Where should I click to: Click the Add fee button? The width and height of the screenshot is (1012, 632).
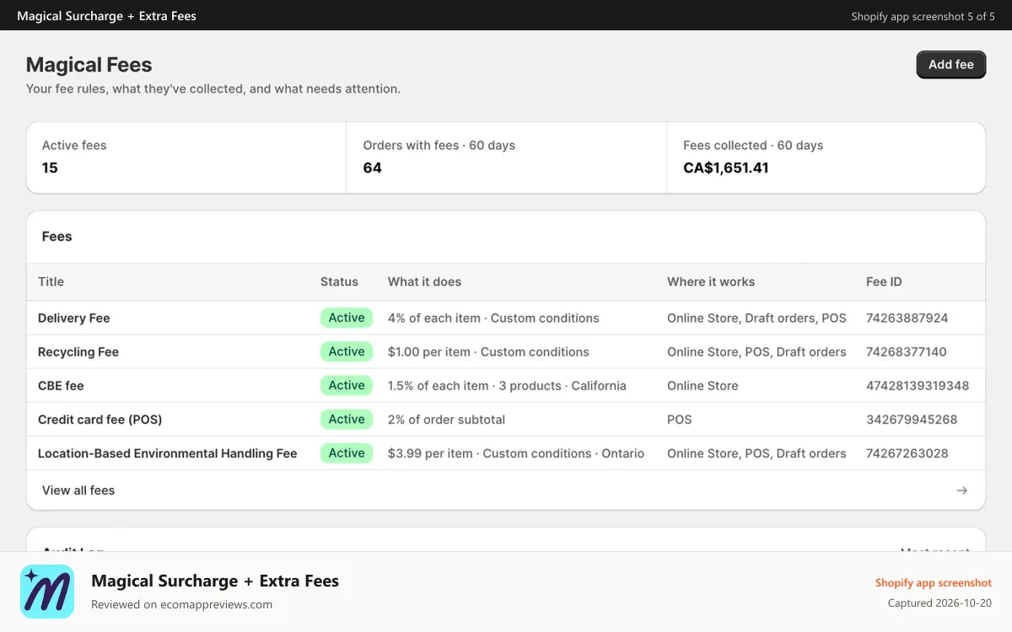[951, 65]
